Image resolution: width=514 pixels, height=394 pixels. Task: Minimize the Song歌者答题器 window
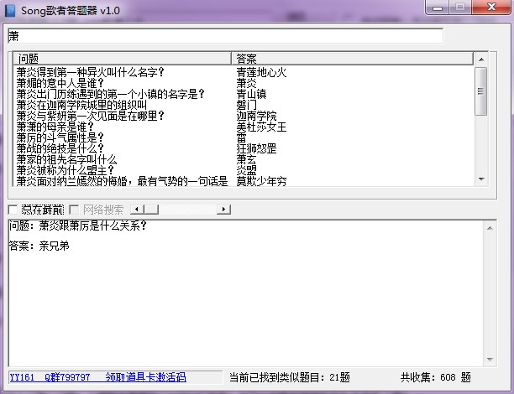pyautogui.click(x=438, y=8)
